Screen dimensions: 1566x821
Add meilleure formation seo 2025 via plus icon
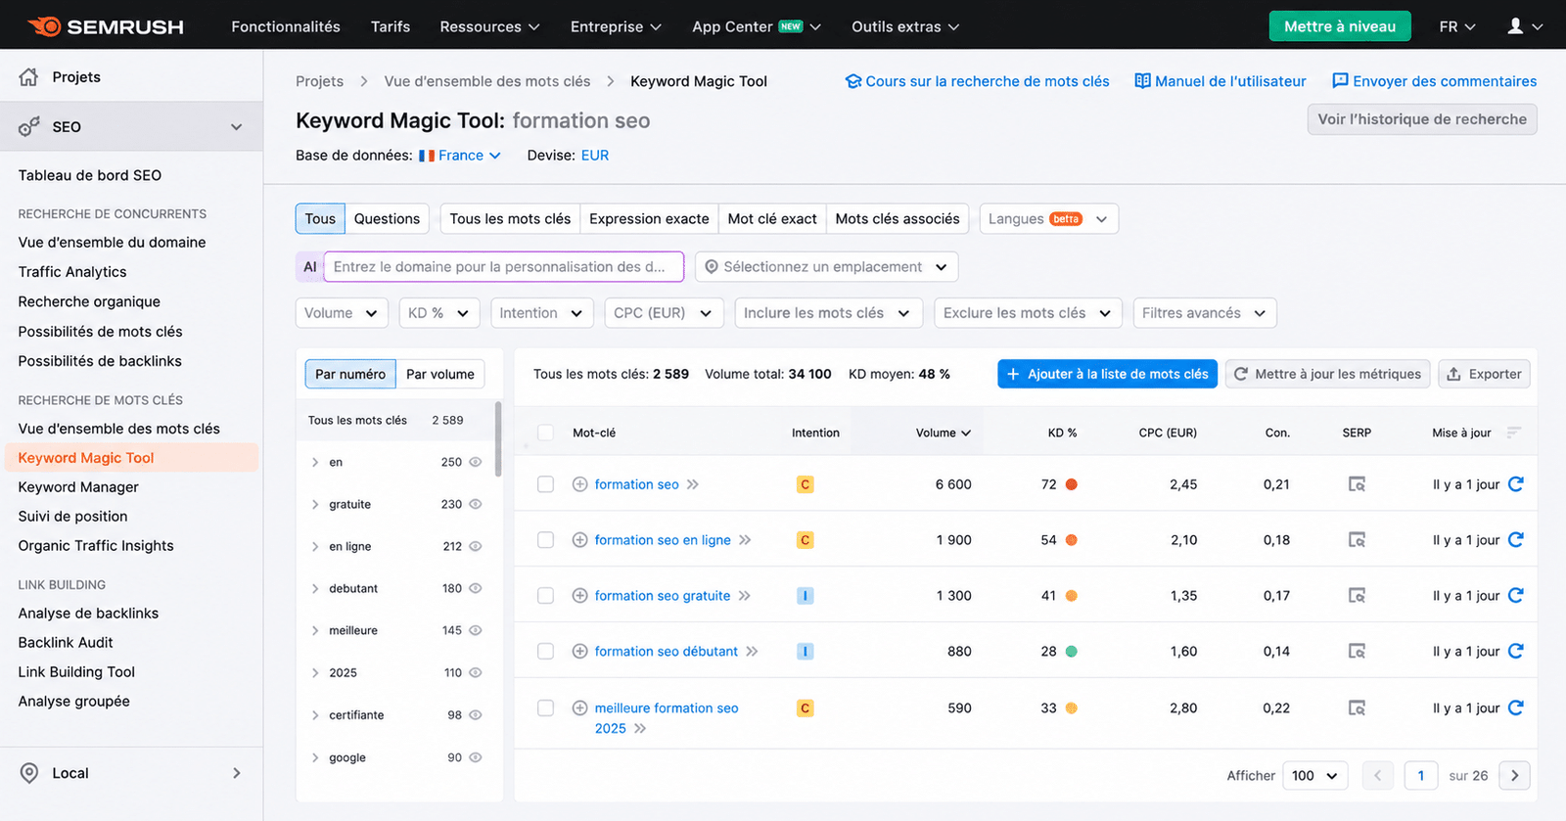click(x=579, y=708)
